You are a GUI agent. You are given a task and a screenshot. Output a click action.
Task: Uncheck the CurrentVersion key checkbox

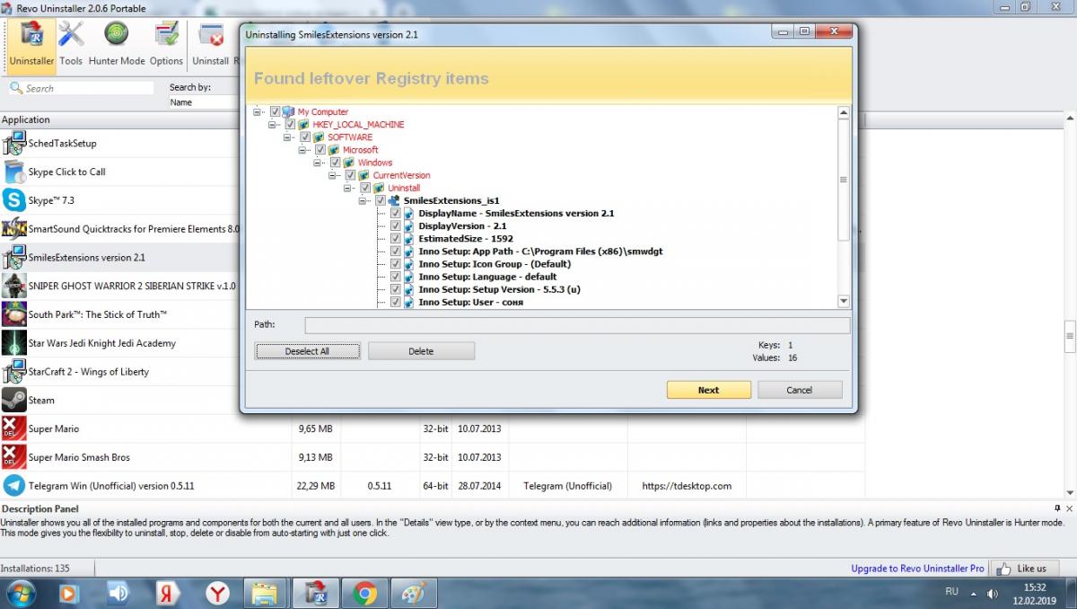(x=350, y=175)
